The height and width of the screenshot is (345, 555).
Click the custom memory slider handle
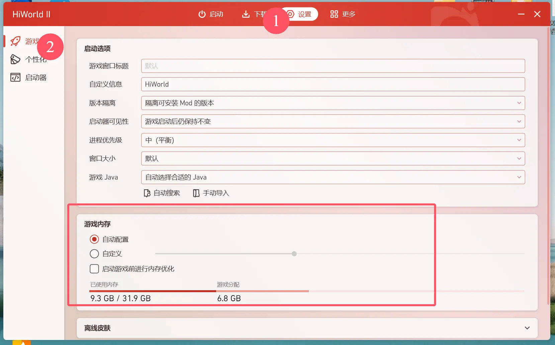pos(294,254)
